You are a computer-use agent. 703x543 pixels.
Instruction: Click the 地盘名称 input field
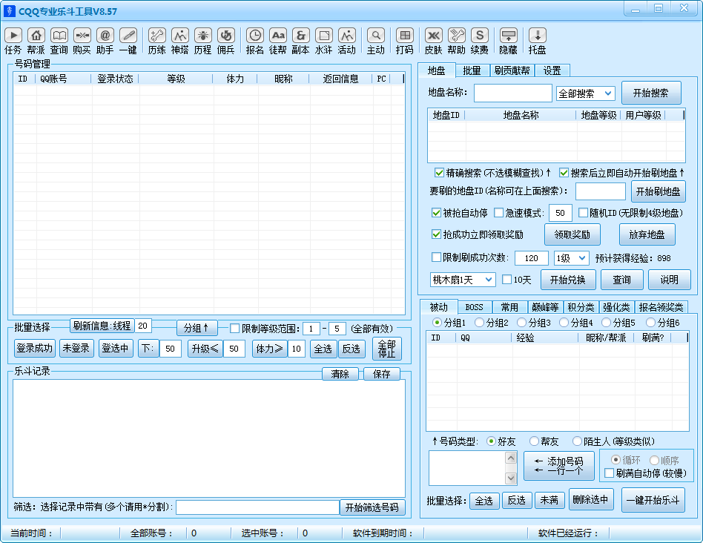pyautogui.click(x=512, y=93)
